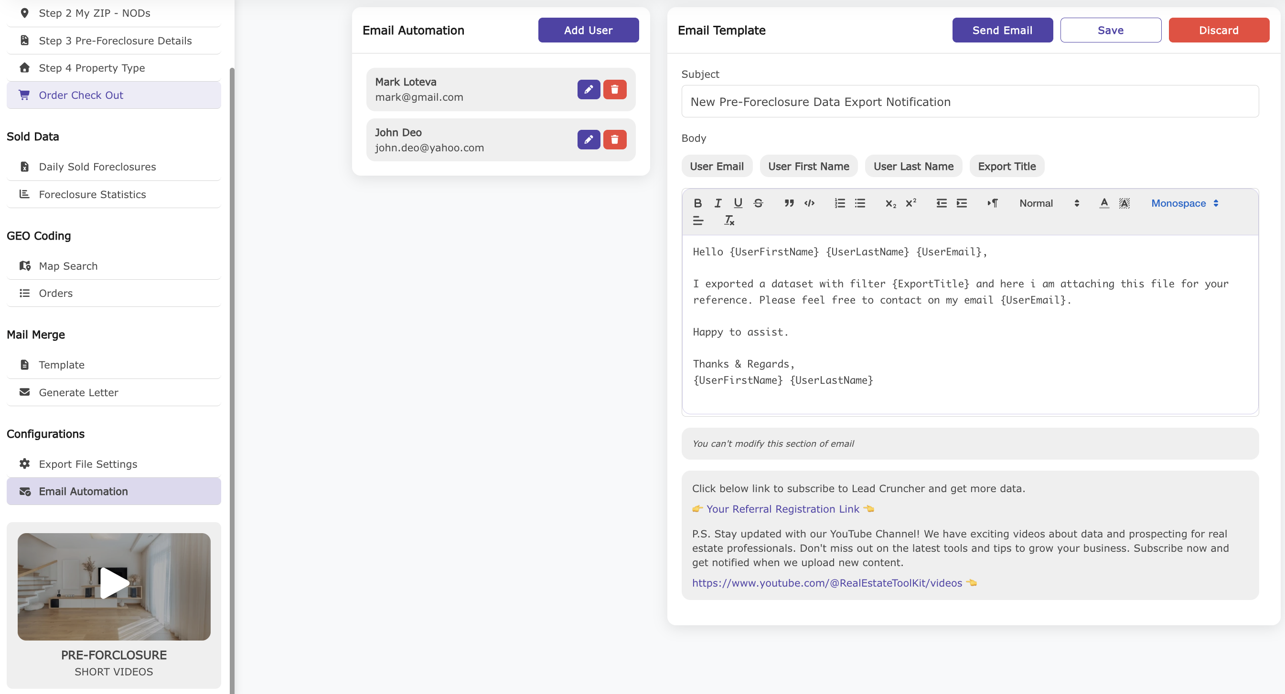This screenshot has height=694, width=1285.
Task: Apply numbered list to body text
Action: click(x=839, y=203)
